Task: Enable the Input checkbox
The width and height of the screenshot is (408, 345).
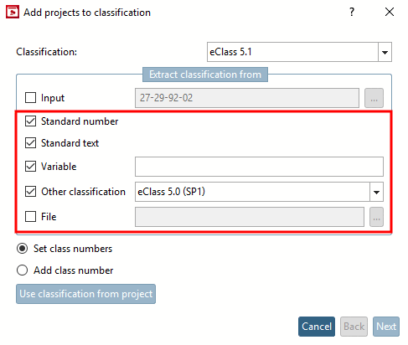Action: coord(30,98)
